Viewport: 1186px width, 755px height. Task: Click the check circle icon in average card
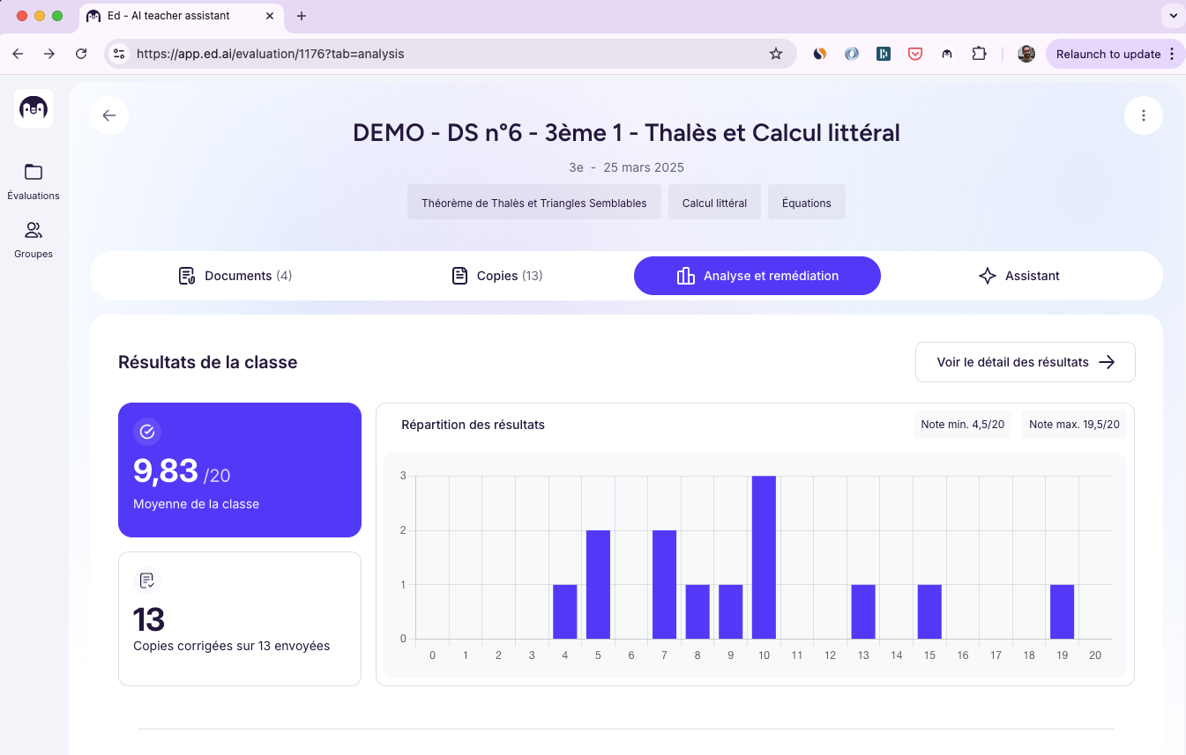click(147, 432)
